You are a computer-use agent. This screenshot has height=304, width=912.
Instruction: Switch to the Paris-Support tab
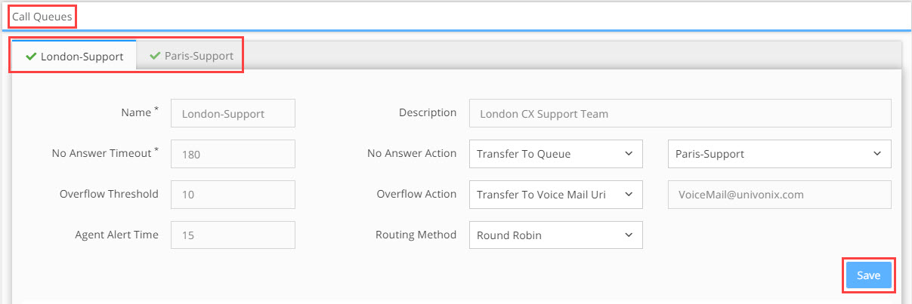tap(191, 56)
